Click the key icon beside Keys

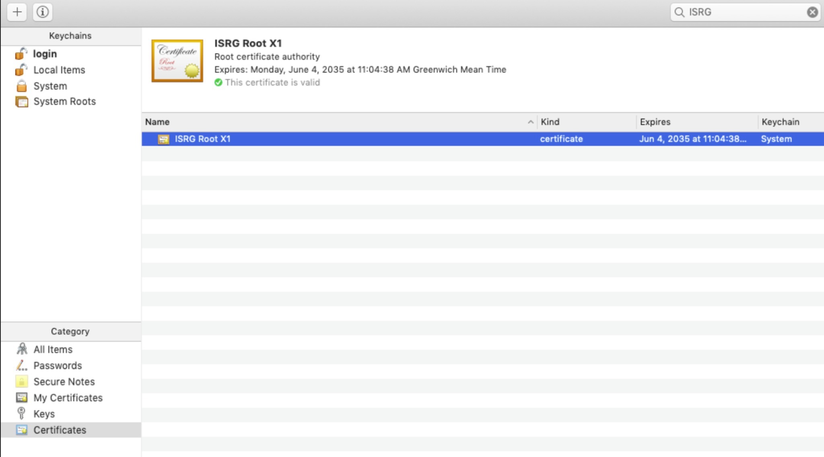pyautogui.click(x=21, y=413)
